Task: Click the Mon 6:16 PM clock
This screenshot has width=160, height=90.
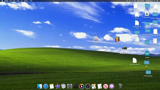Action: click(x=140, y=1)
